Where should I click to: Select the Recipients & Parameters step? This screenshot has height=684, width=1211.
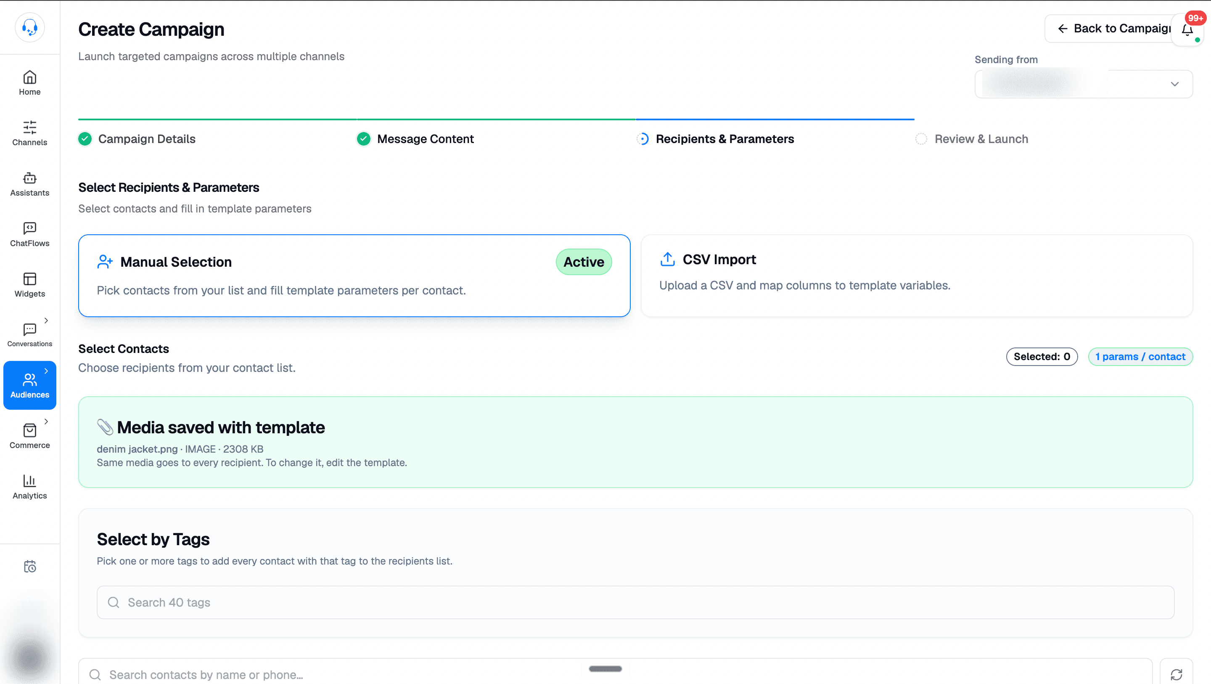pyautogui.click(x=715, y=139)
